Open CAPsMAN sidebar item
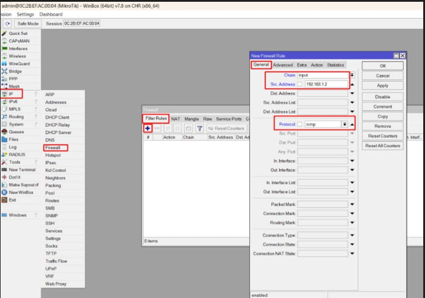The width and height of the screenshot is (425, 298). click(x=19, y=41)
